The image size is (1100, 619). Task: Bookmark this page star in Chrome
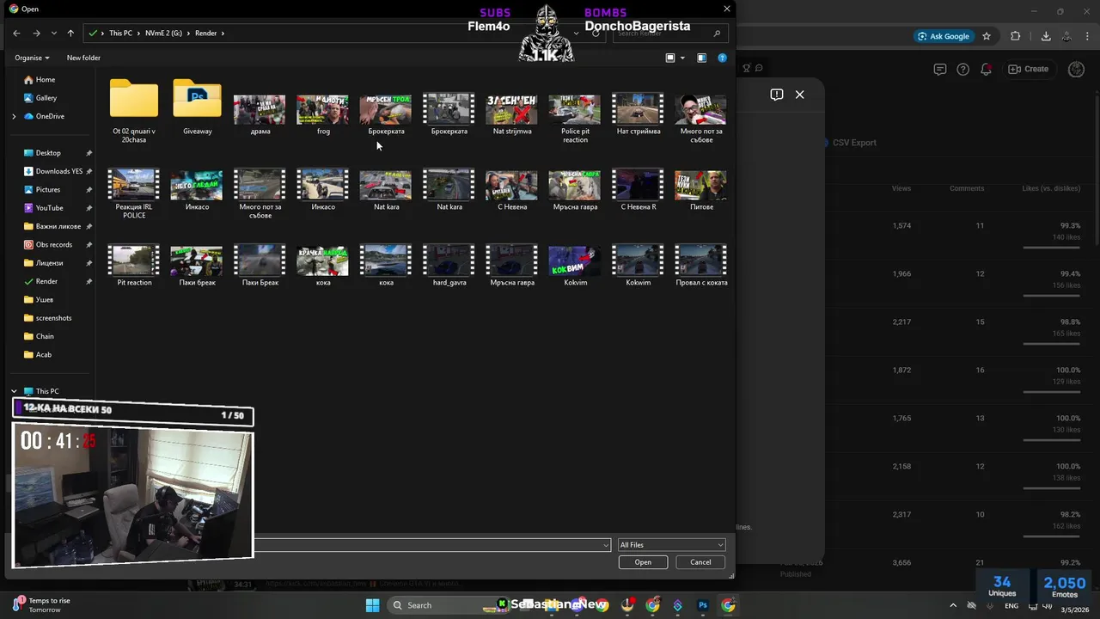coord(987,36)
